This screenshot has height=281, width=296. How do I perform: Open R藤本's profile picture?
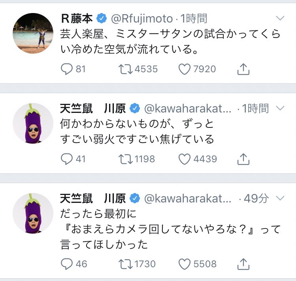[x=33, y=32]
